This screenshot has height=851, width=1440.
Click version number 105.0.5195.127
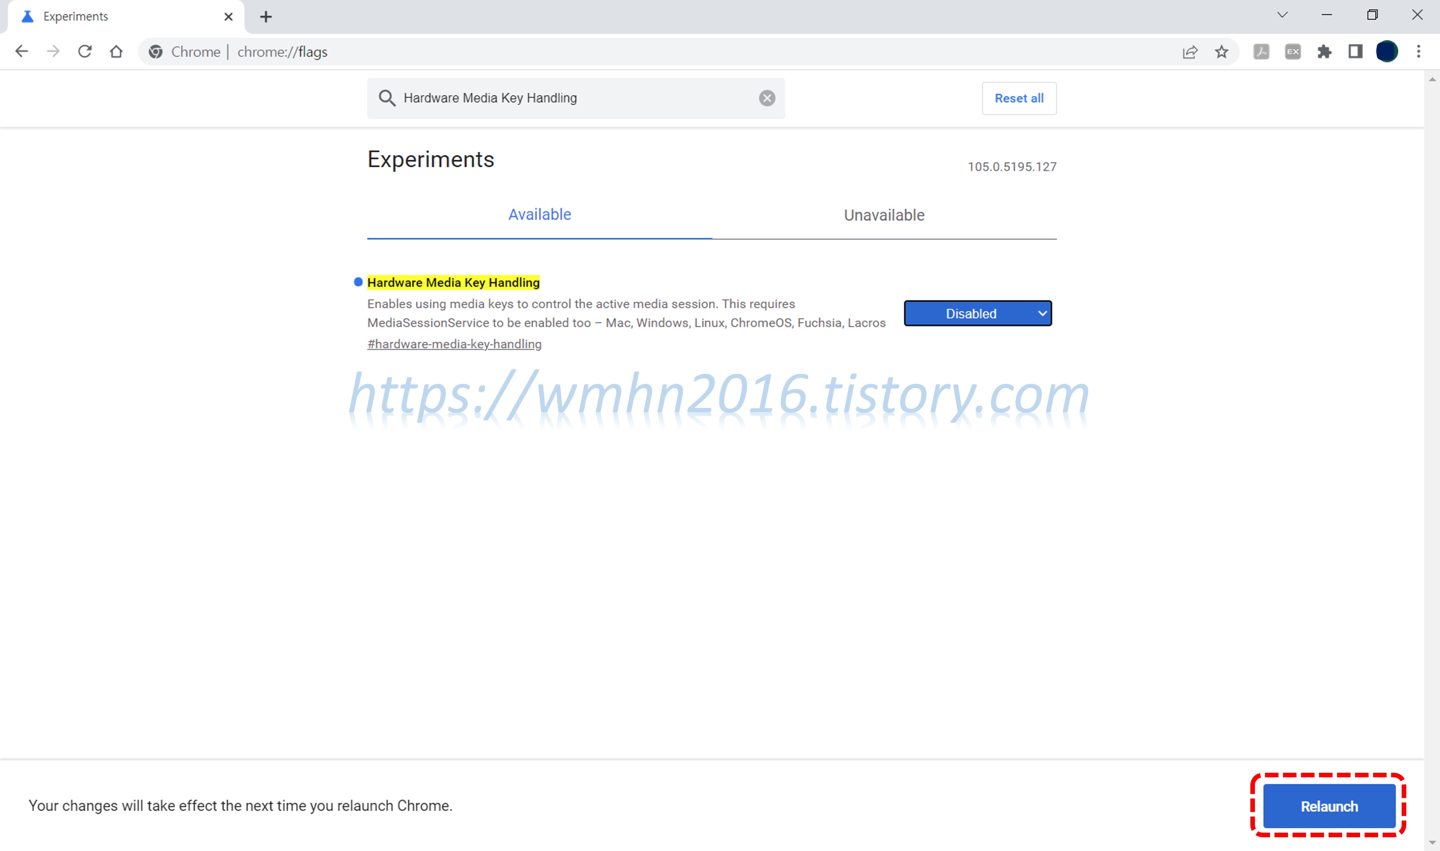tap(1012, 167)
